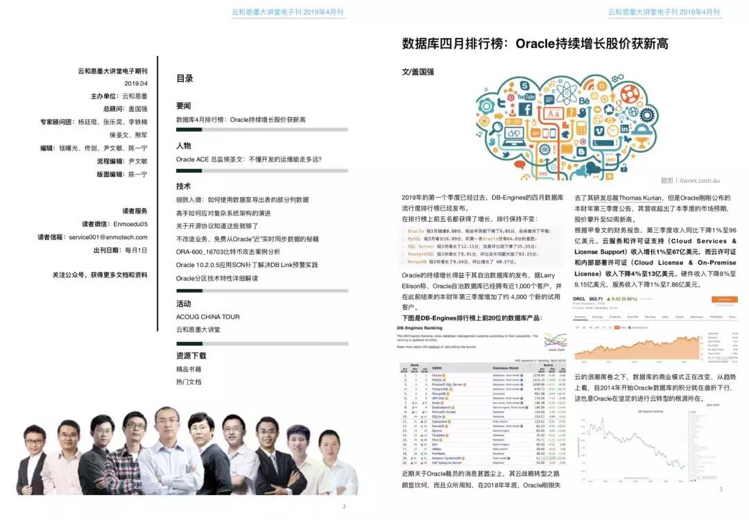
Task: Click the 版面编辑：陈一宁 line
Action: point(122,174)
